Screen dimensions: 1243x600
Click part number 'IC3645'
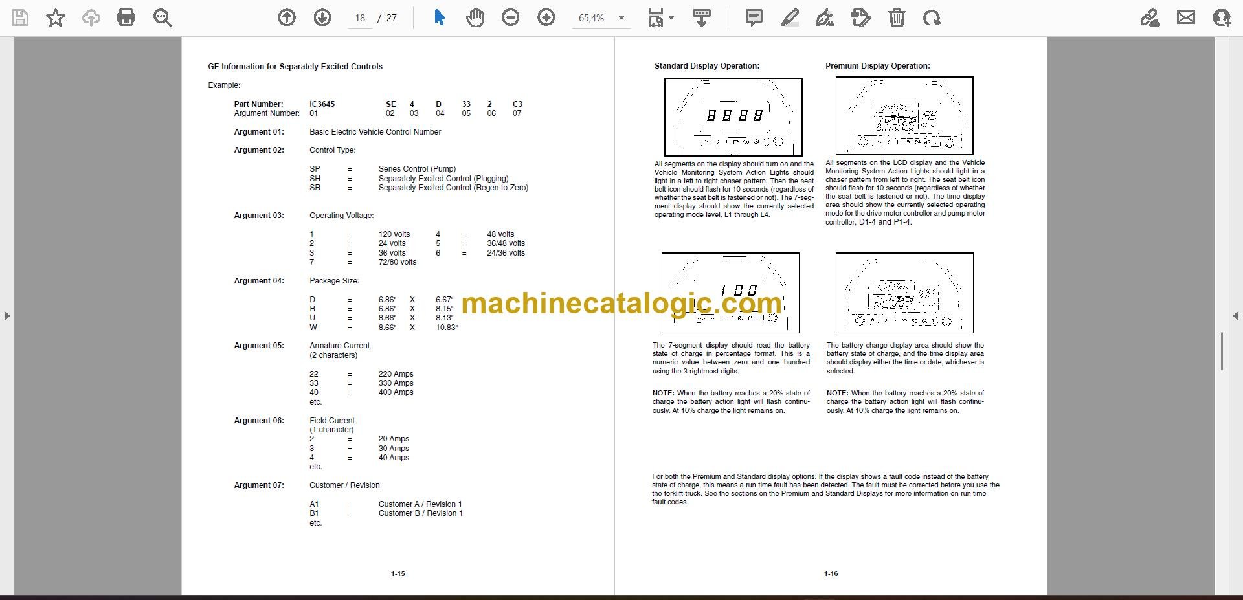pos(322,104)
